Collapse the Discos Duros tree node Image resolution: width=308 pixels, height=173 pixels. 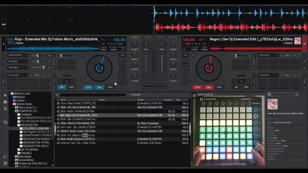12,104
